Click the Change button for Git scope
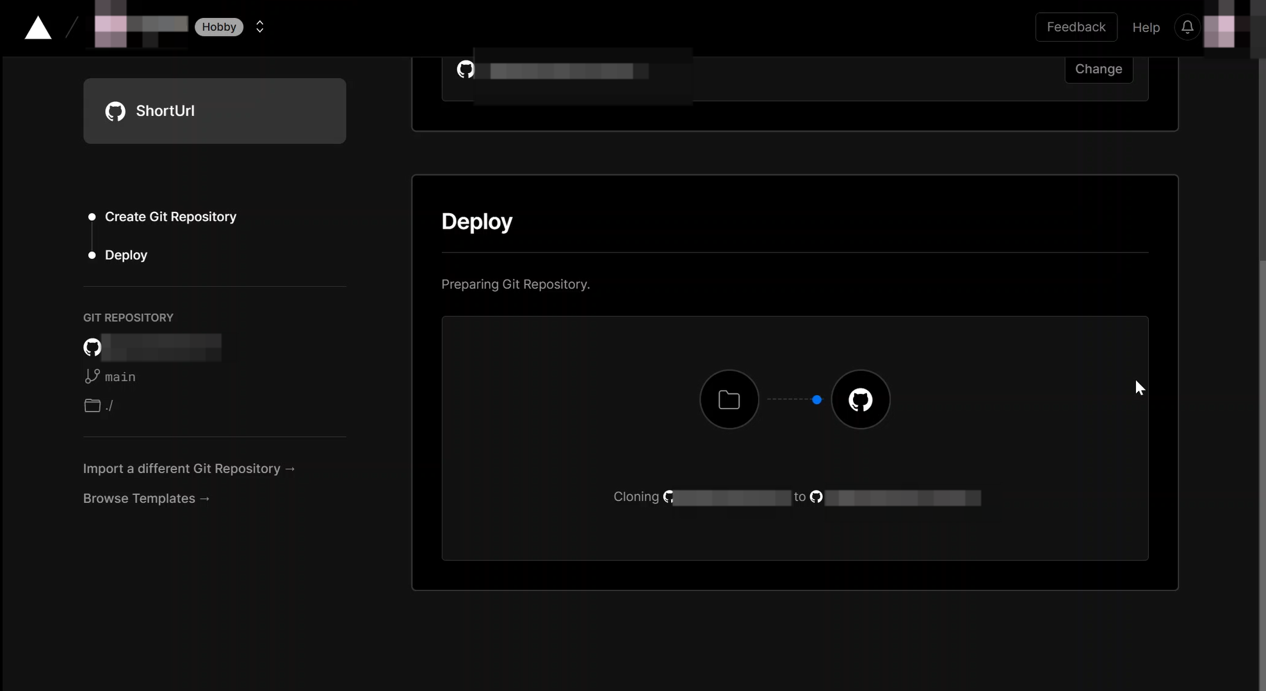Screen dimensions: 1266x691 pos(1098,69)
